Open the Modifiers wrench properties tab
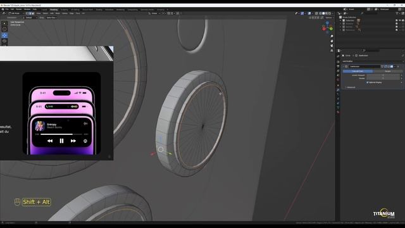 (x=338, y=90)
